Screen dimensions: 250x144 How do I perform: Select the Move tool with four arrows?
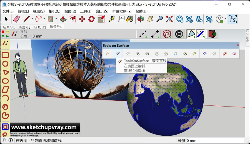click(82, 19)
